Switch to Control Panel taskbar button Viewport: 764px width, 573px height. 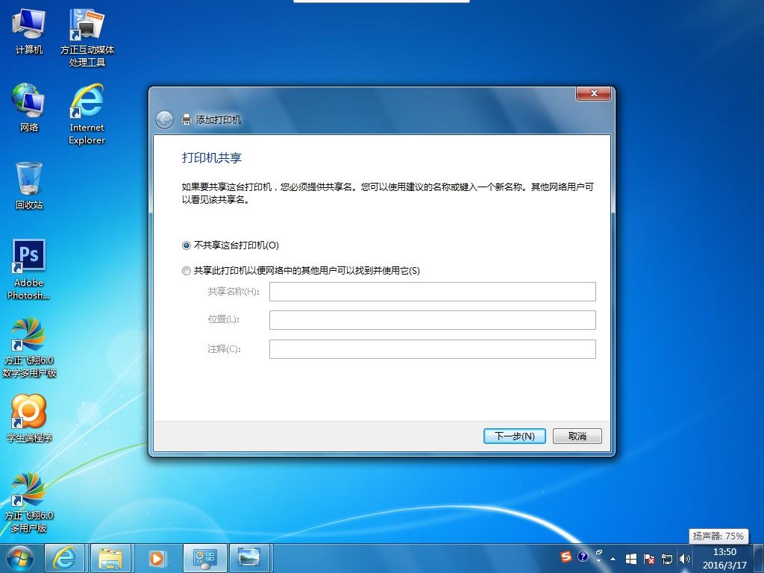[x=204, y=558]
